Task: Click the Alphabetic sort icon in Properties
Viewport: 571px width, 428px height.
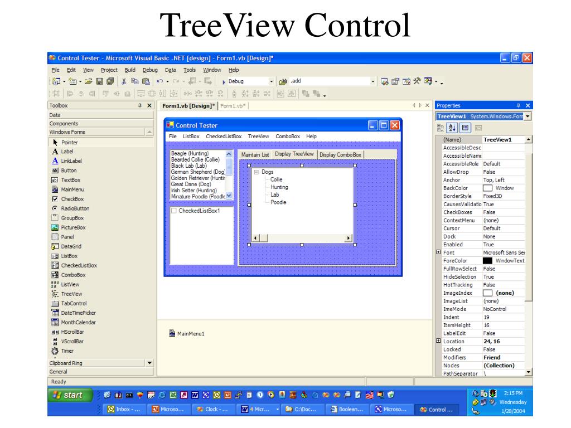Action: point(452,128)
